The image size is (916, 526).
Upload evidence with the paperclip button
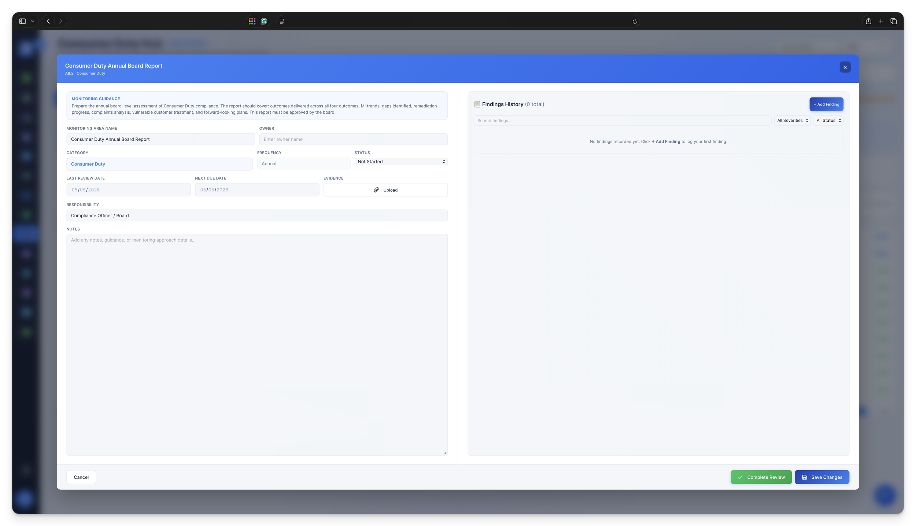[x=385, y=190]
